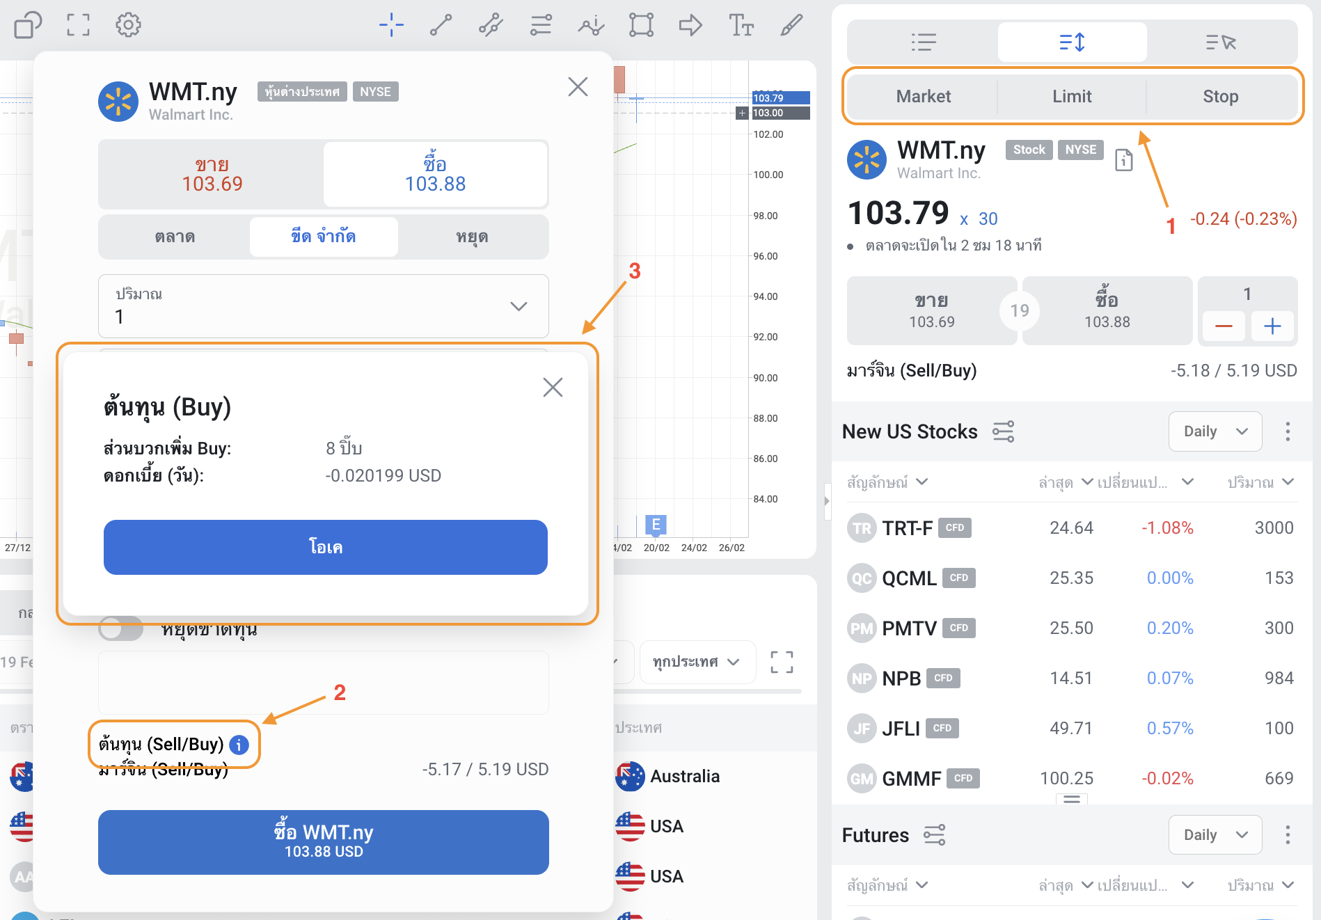Select Buy 103.88 in order dialog

tap(435, 174)
